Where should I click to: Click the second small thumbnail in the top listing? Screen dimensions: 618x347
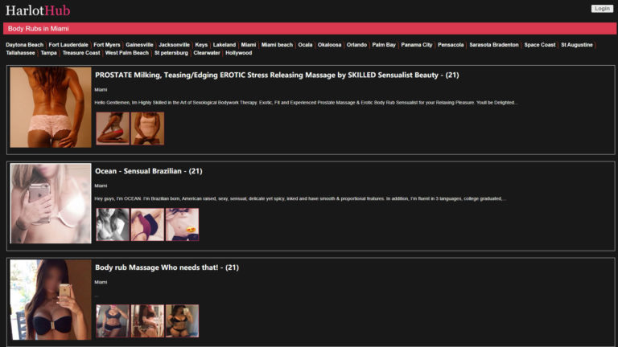[147, 129]
